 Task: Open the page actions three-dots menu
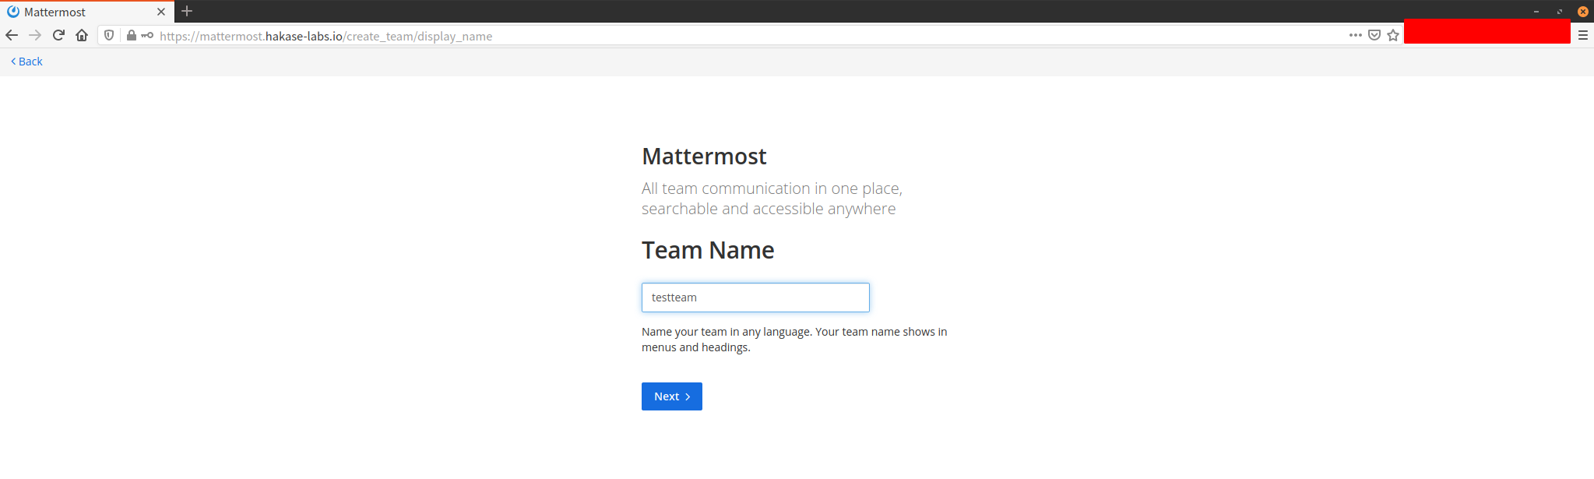(x=1356, y=35)
